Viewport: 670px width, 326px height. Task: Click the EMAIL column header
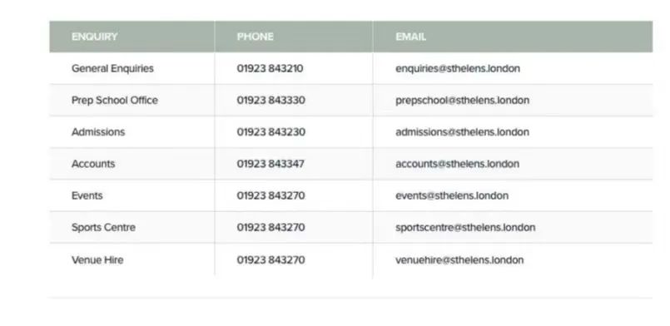pos(410,37)
